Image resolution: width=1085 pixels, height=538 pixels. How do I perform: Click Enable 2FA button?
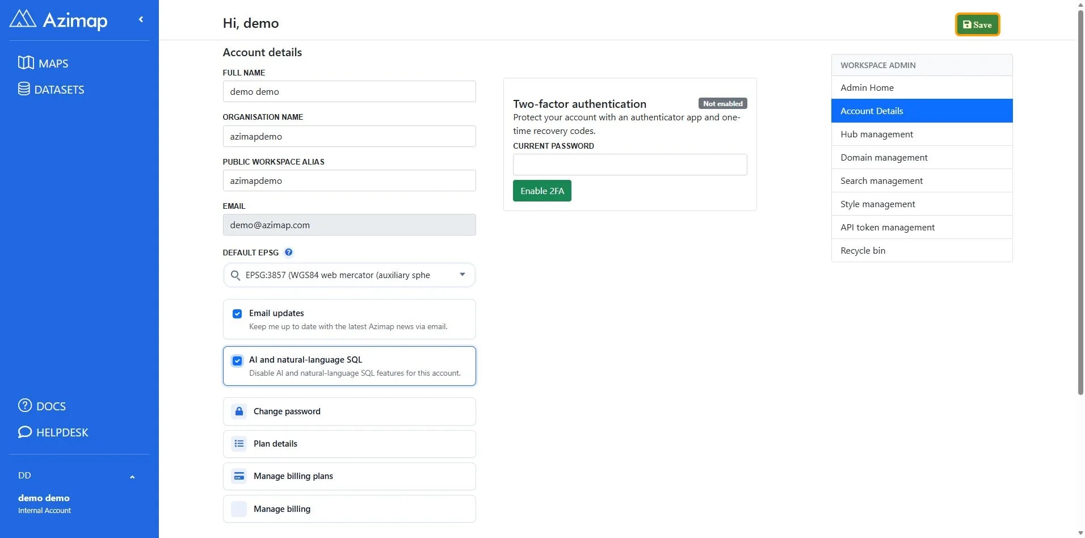pos(542,191)
